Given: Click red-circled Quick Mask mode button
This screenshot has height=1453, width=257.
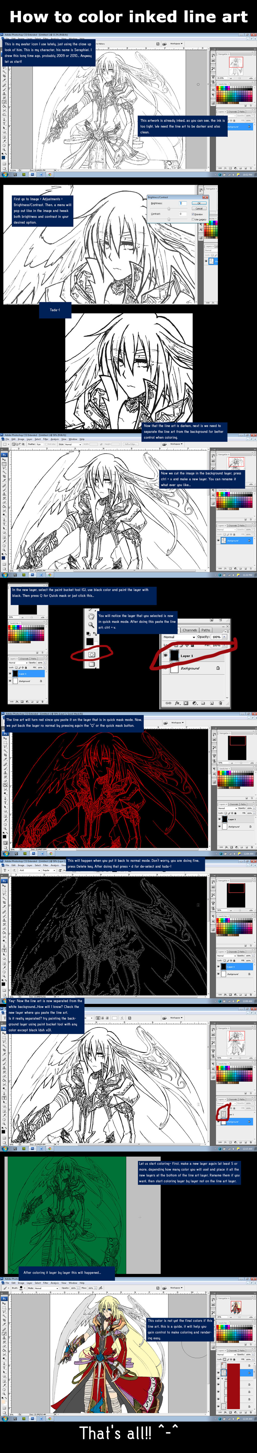Looking at the screenshot, I should [91, 655].
